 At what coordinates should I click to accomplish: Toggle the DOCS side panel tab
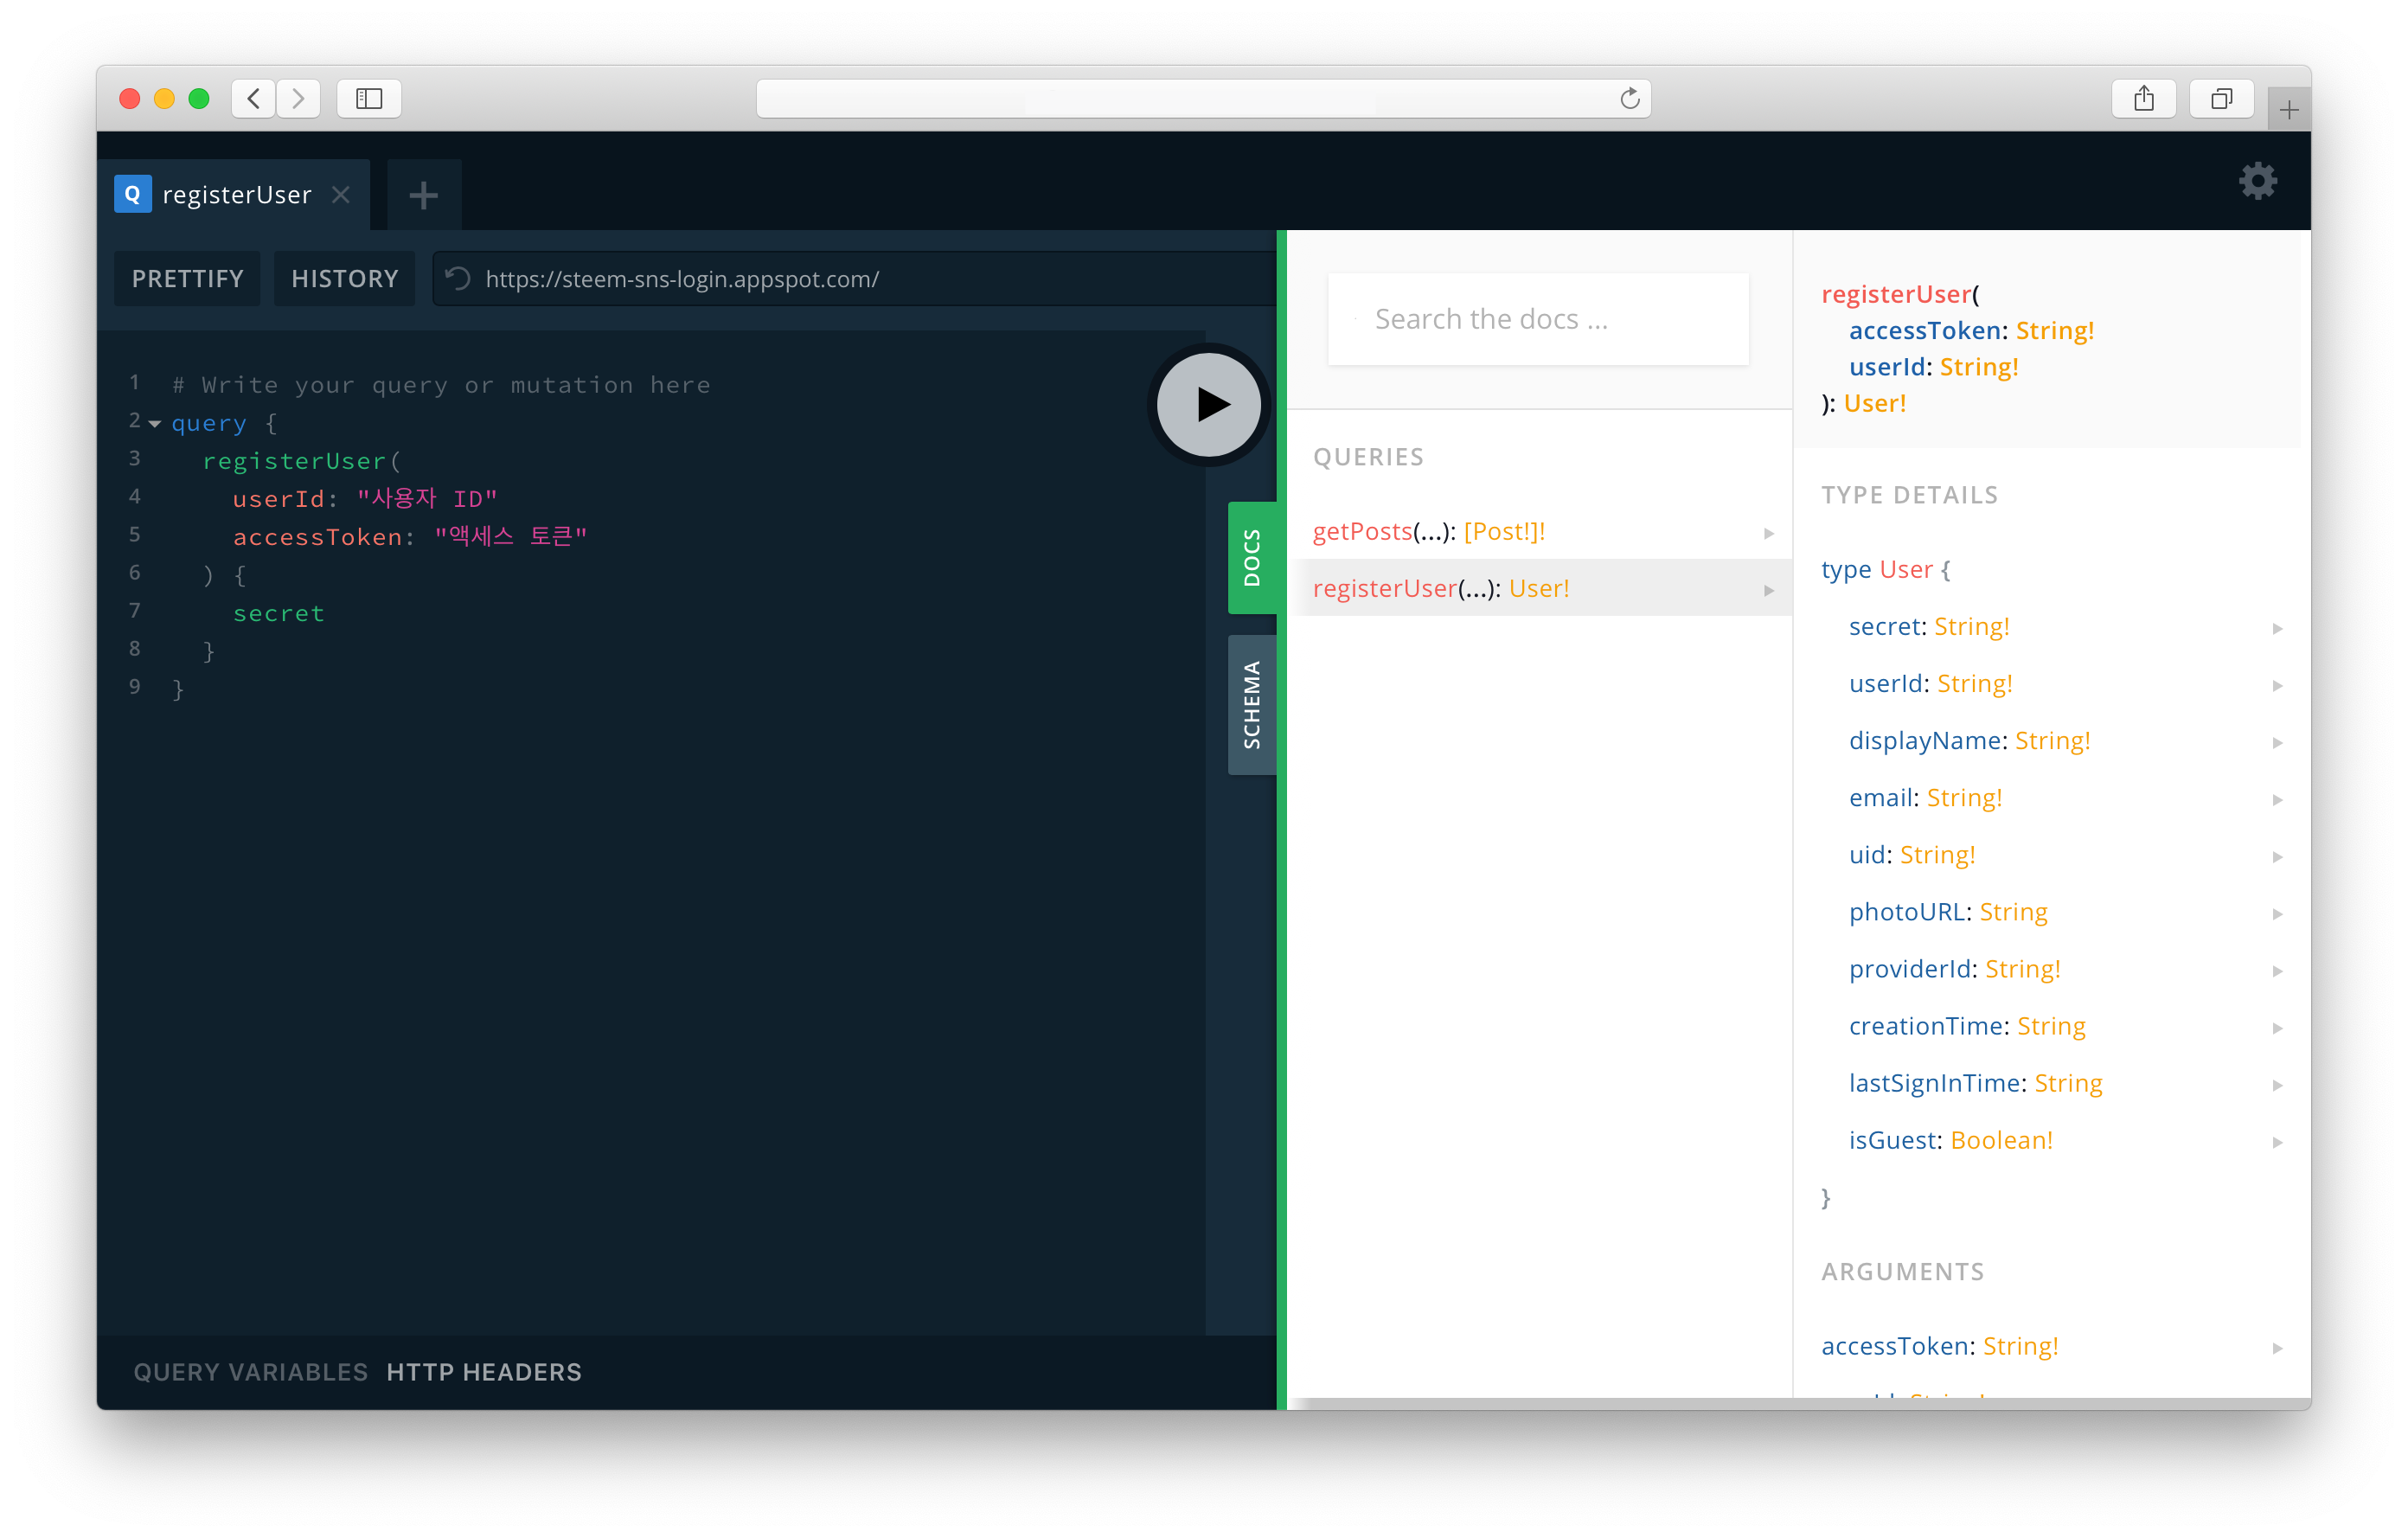click(x=1251, y=557)
